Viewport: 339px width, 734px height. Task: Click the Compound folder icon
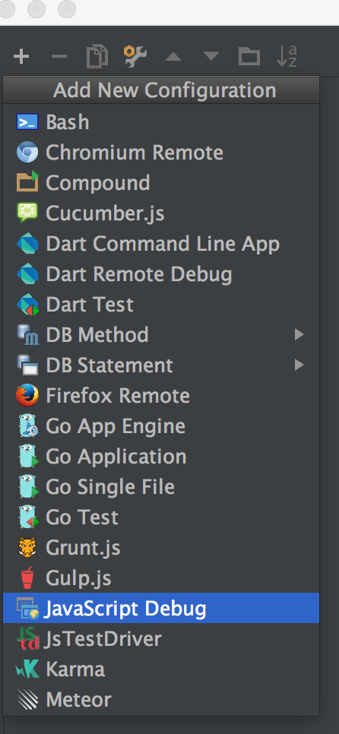[27, 182]
